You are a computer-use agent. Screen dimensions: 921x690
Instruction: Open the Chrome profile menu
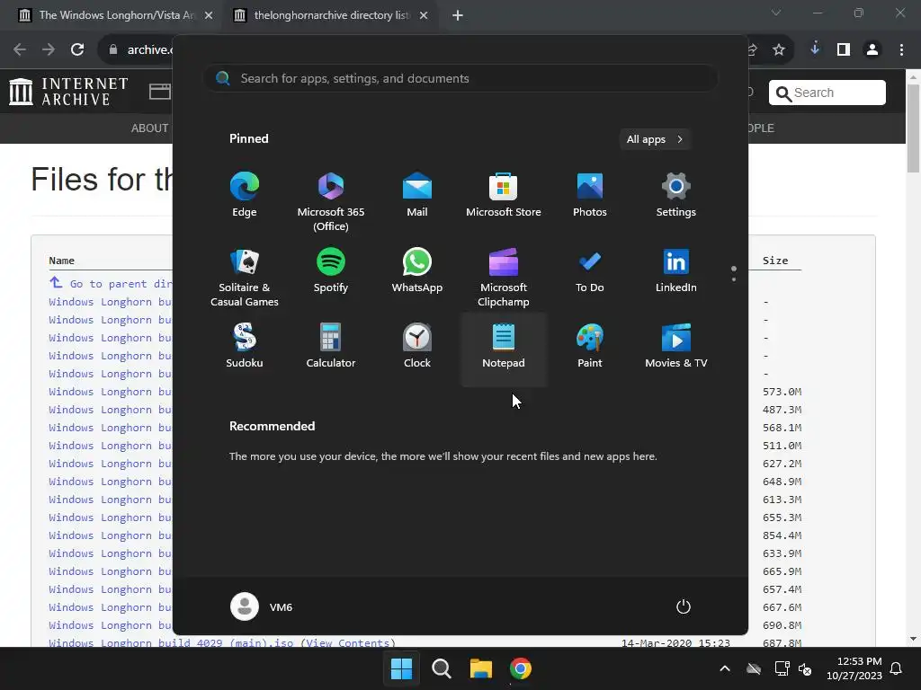click(x=872, y=50)
